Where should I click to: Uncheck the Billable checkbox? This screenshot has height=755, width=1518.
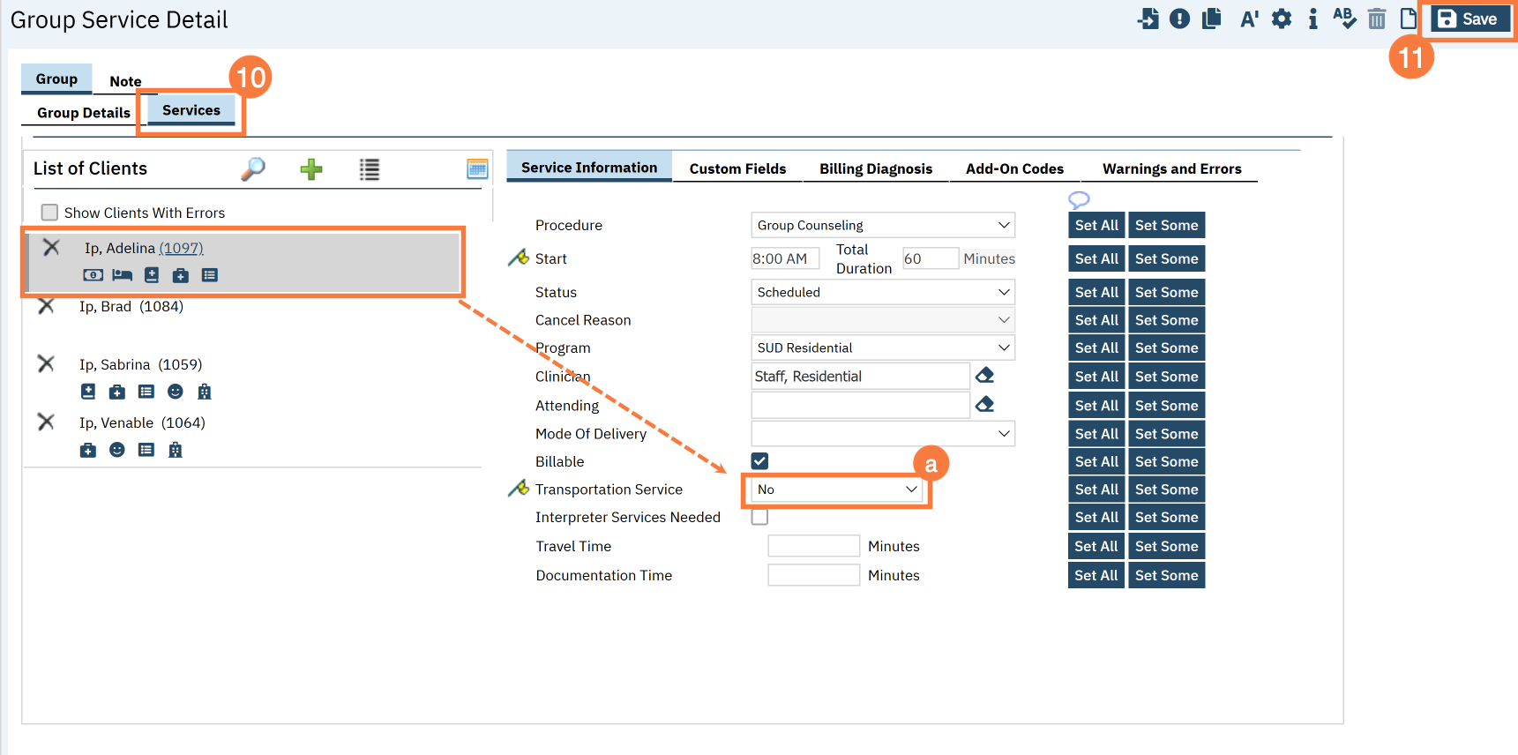(759, 461)
